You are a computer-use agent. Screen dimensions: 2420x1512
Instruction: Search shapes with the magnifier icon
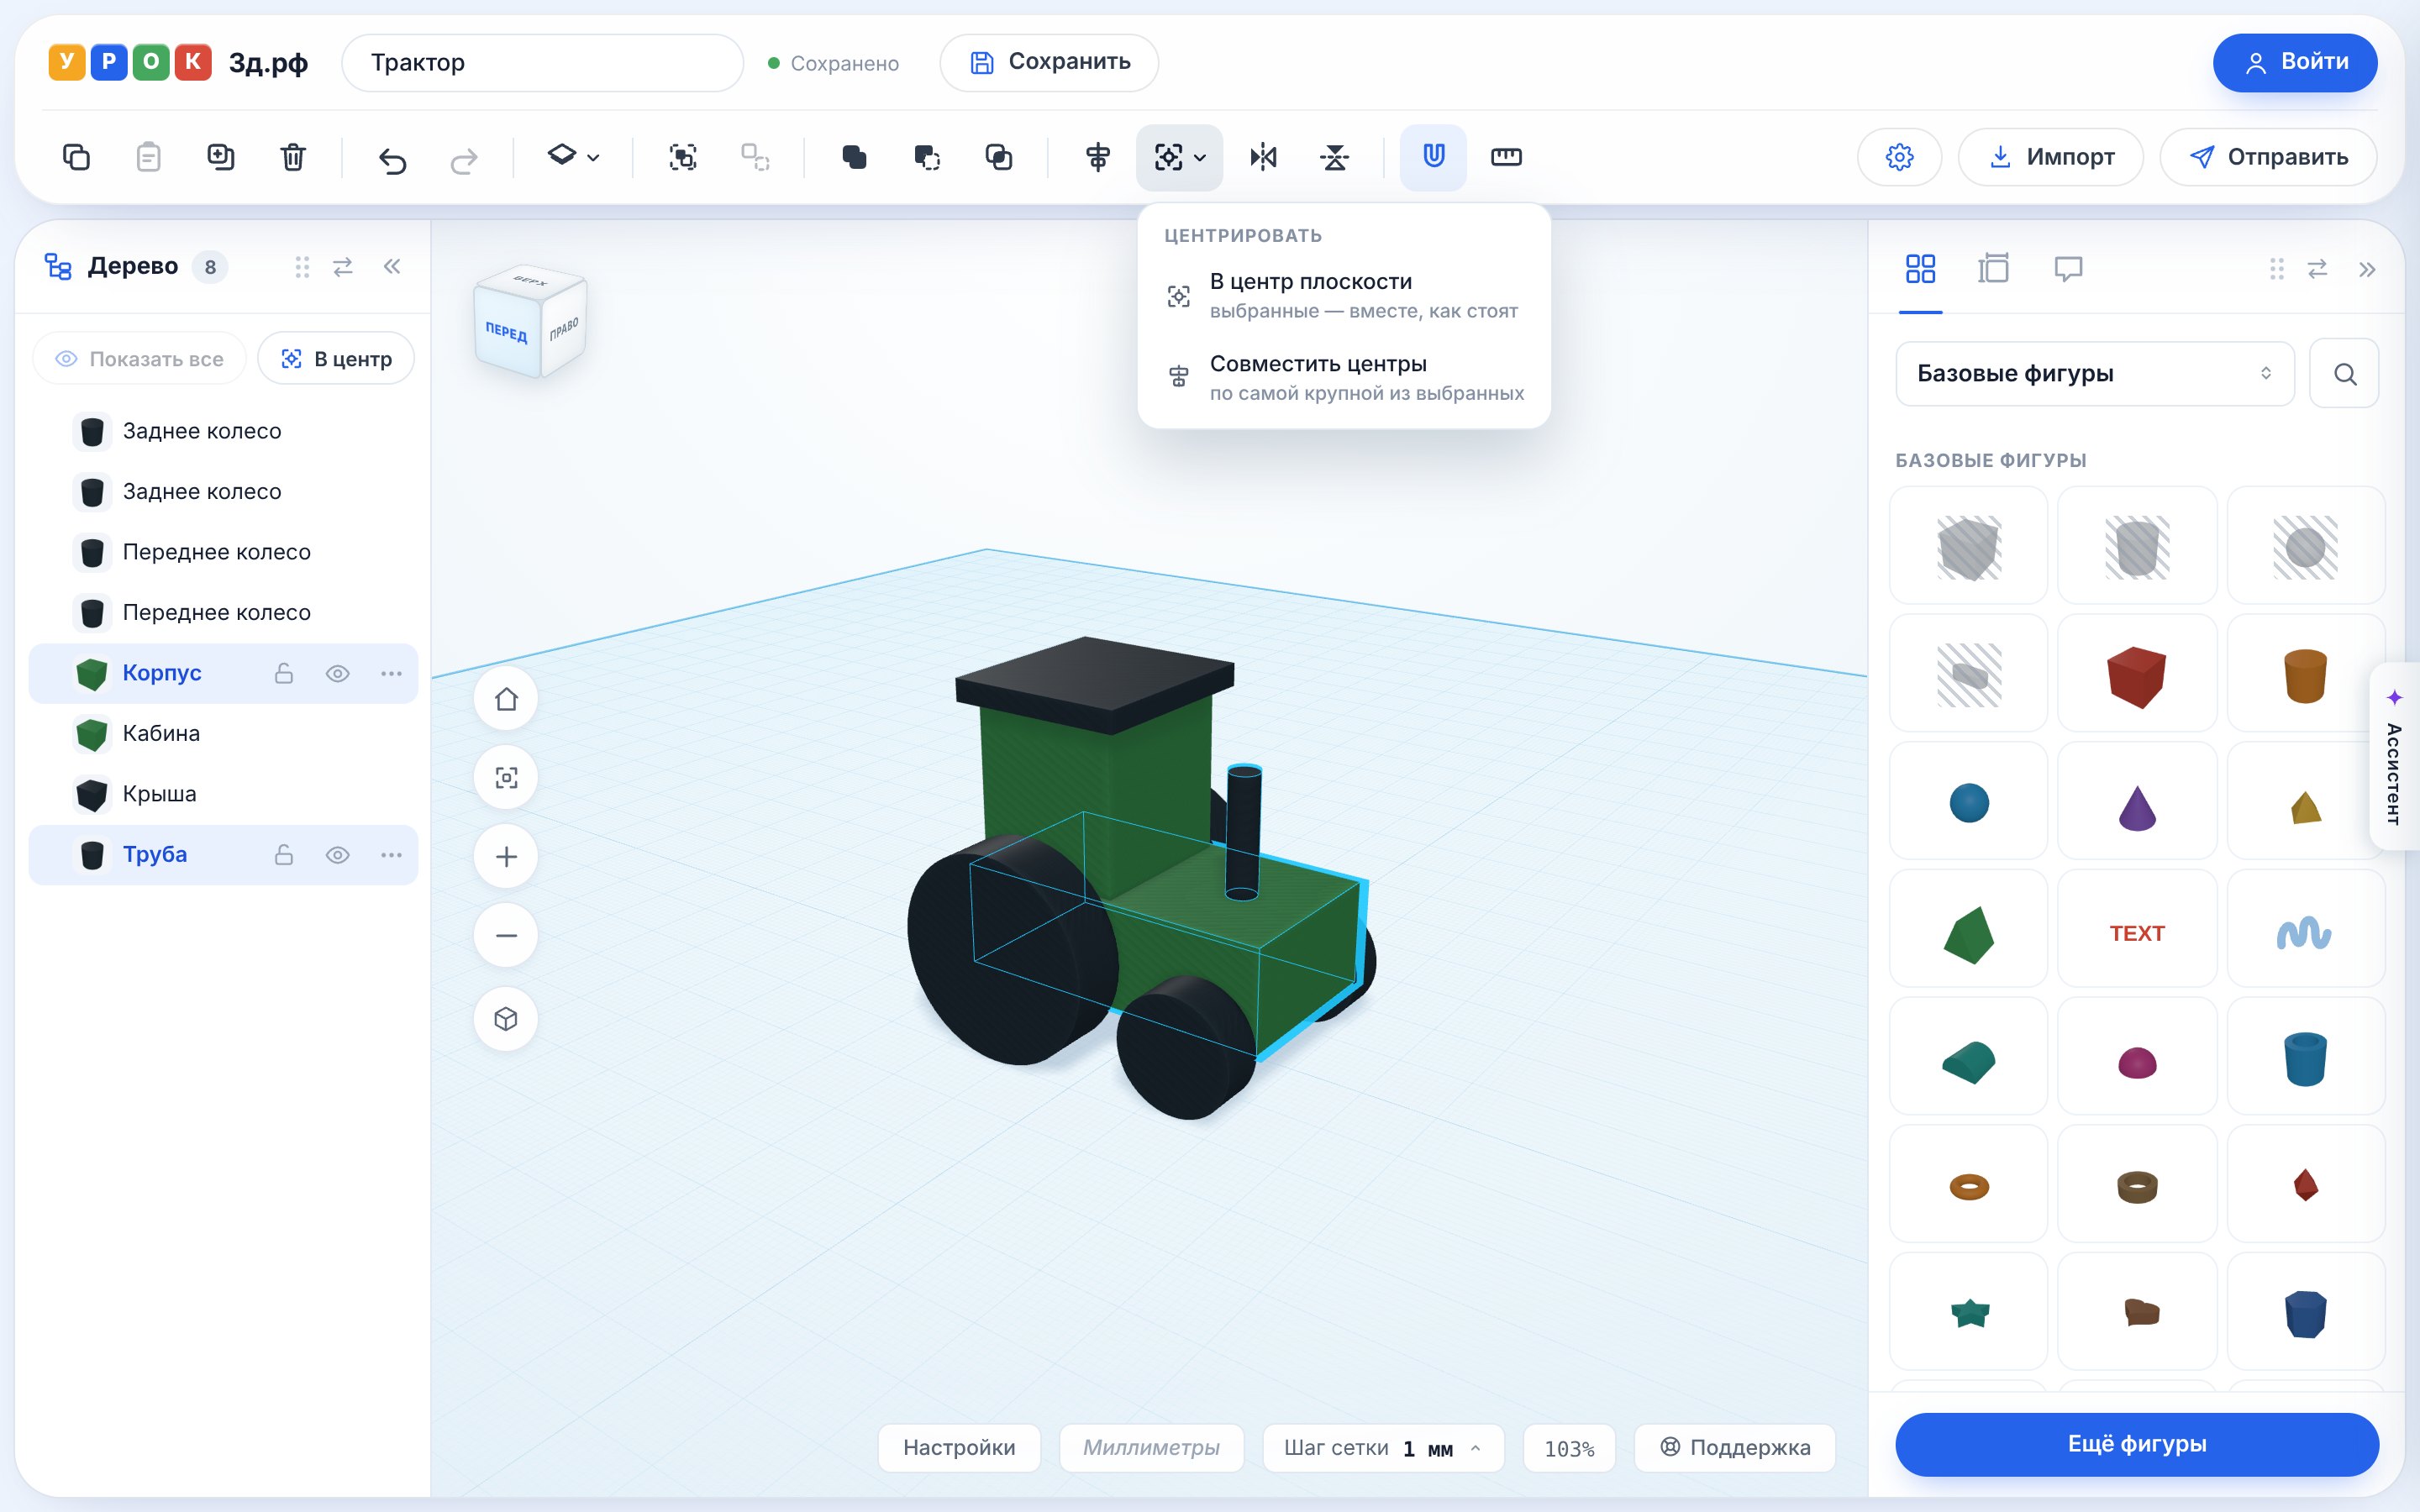2344,374
